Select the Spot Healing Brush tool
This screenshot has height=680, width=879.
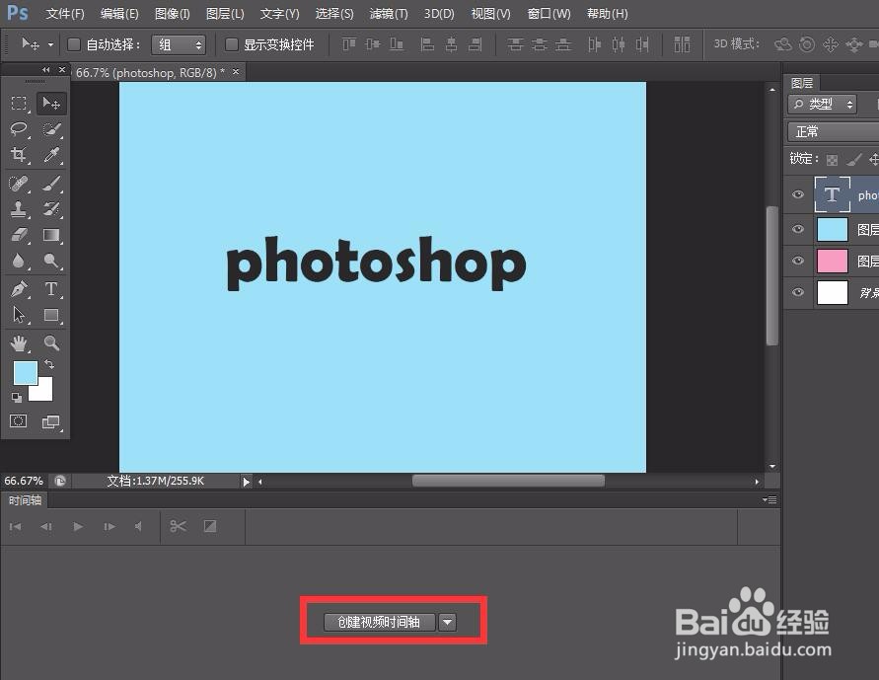(19, 184)
